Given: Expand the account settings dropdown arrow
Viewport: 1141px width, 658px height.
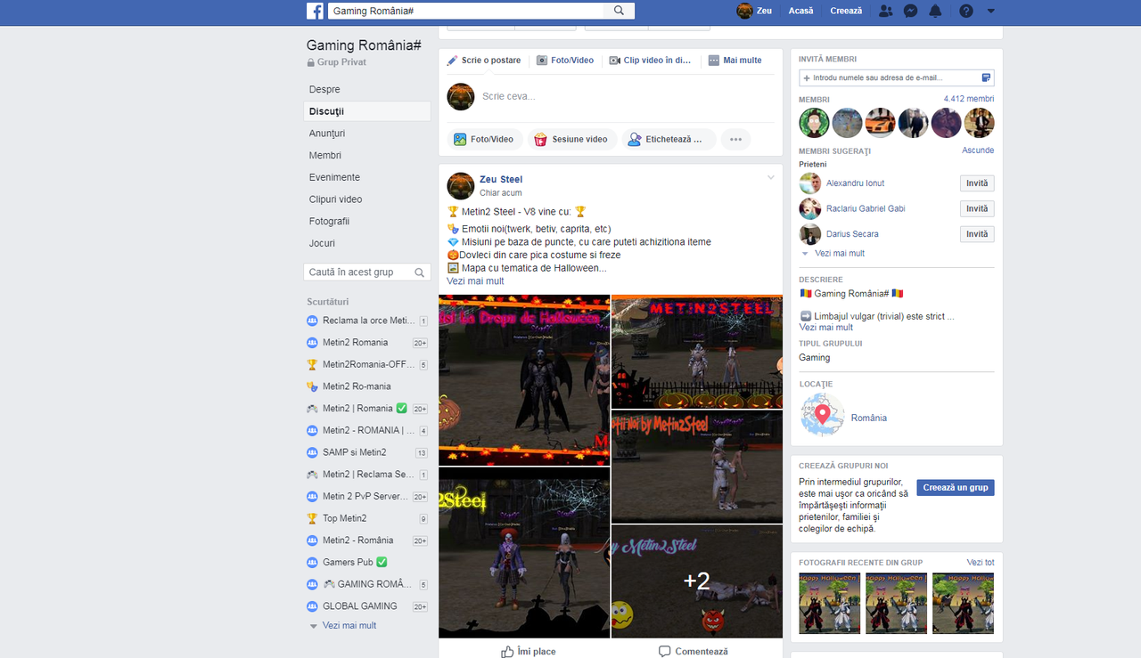Looking at the screenshot, I should pos(990,10).
